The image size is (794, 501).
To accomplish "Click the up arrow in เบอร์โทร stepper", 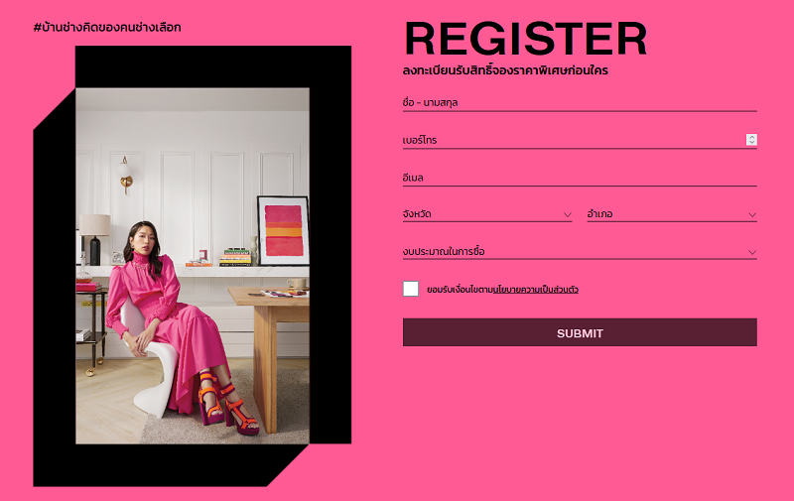I will point(751,137).
